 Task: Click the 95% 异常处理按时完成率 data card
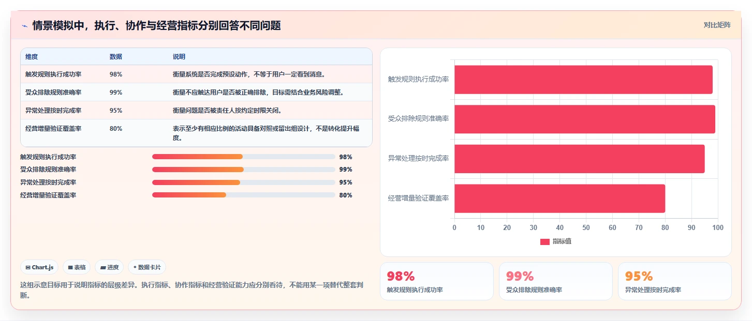675,281
